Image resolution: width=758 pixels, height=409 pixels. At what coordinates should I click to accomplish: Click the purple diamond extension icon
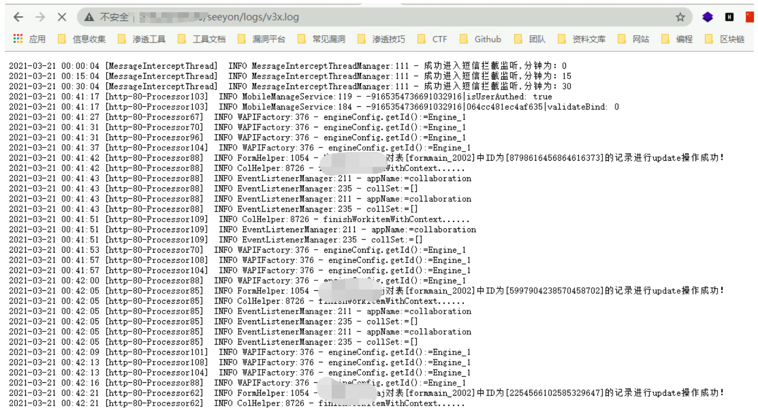click(x=707, y=17)
